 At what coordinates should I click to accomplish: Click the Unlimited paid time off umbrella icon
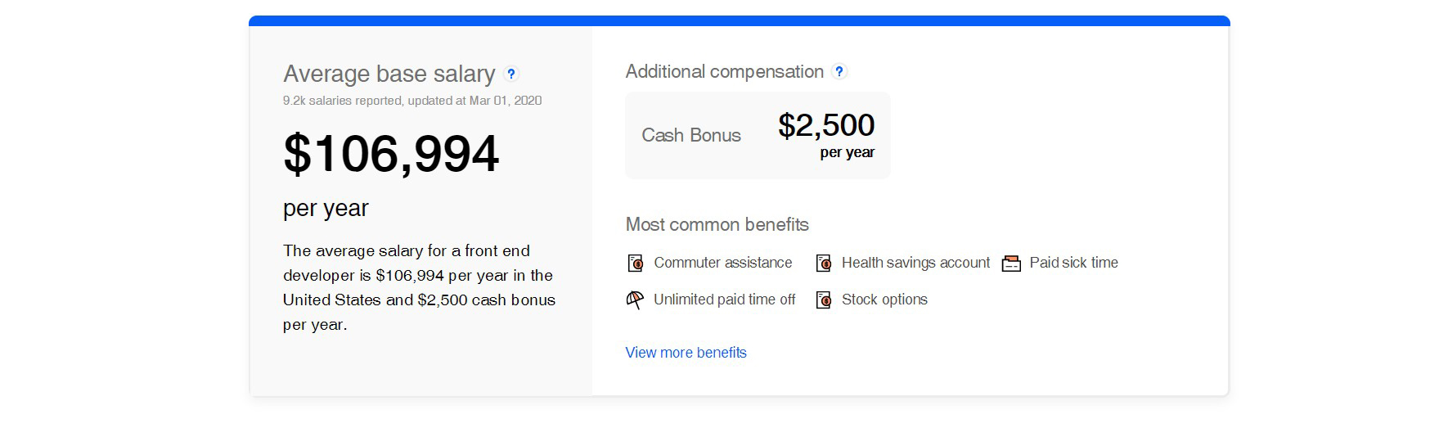[x=635, y=300]
